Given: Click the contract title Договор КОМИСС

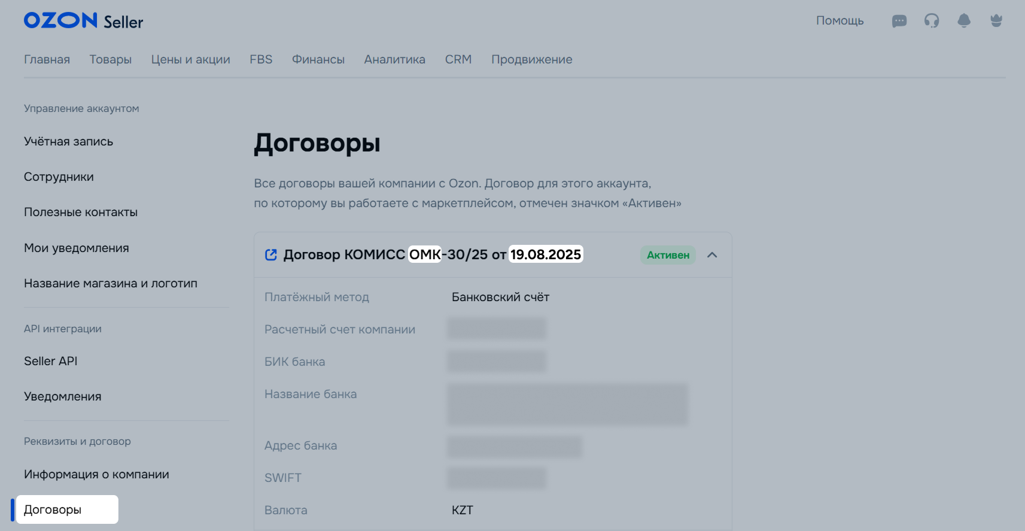Looking at the screenshot, I should click(433, 255).
